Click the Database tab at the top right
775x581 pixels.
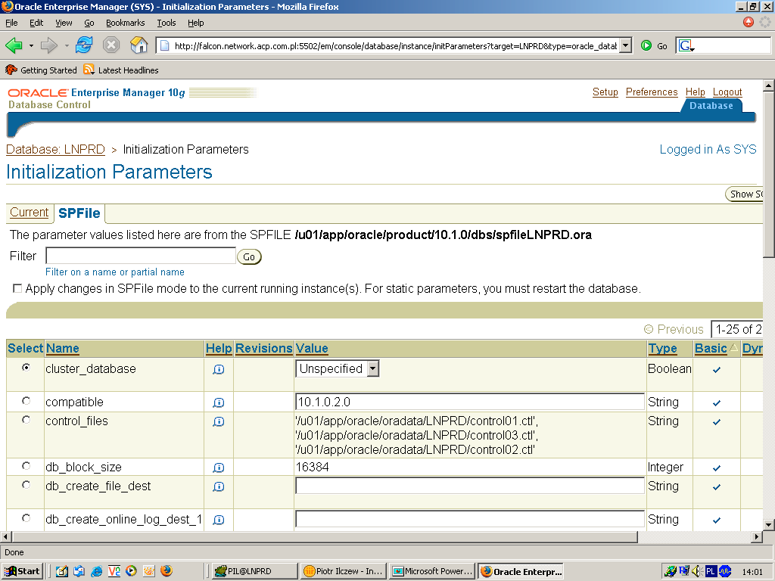pos(711,106)
